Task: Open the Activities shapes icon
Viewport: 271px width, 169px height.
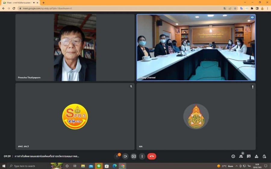Action: (x=257, y=156)
